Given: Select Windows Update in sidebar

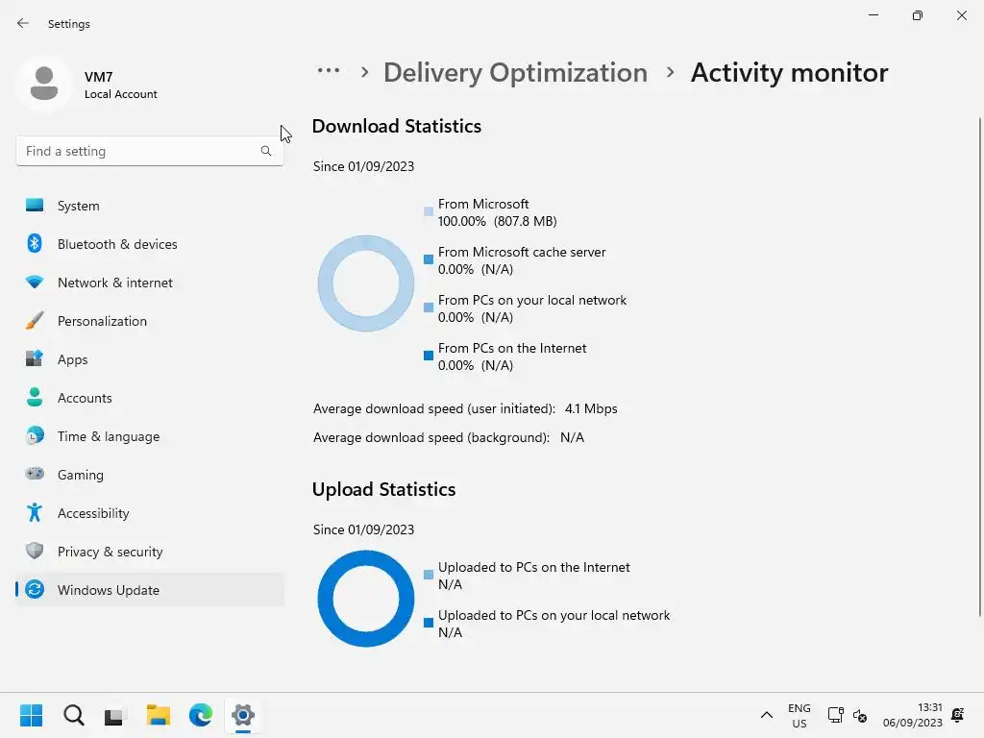Looking at the screenshot, I should [x=108, y=590].
